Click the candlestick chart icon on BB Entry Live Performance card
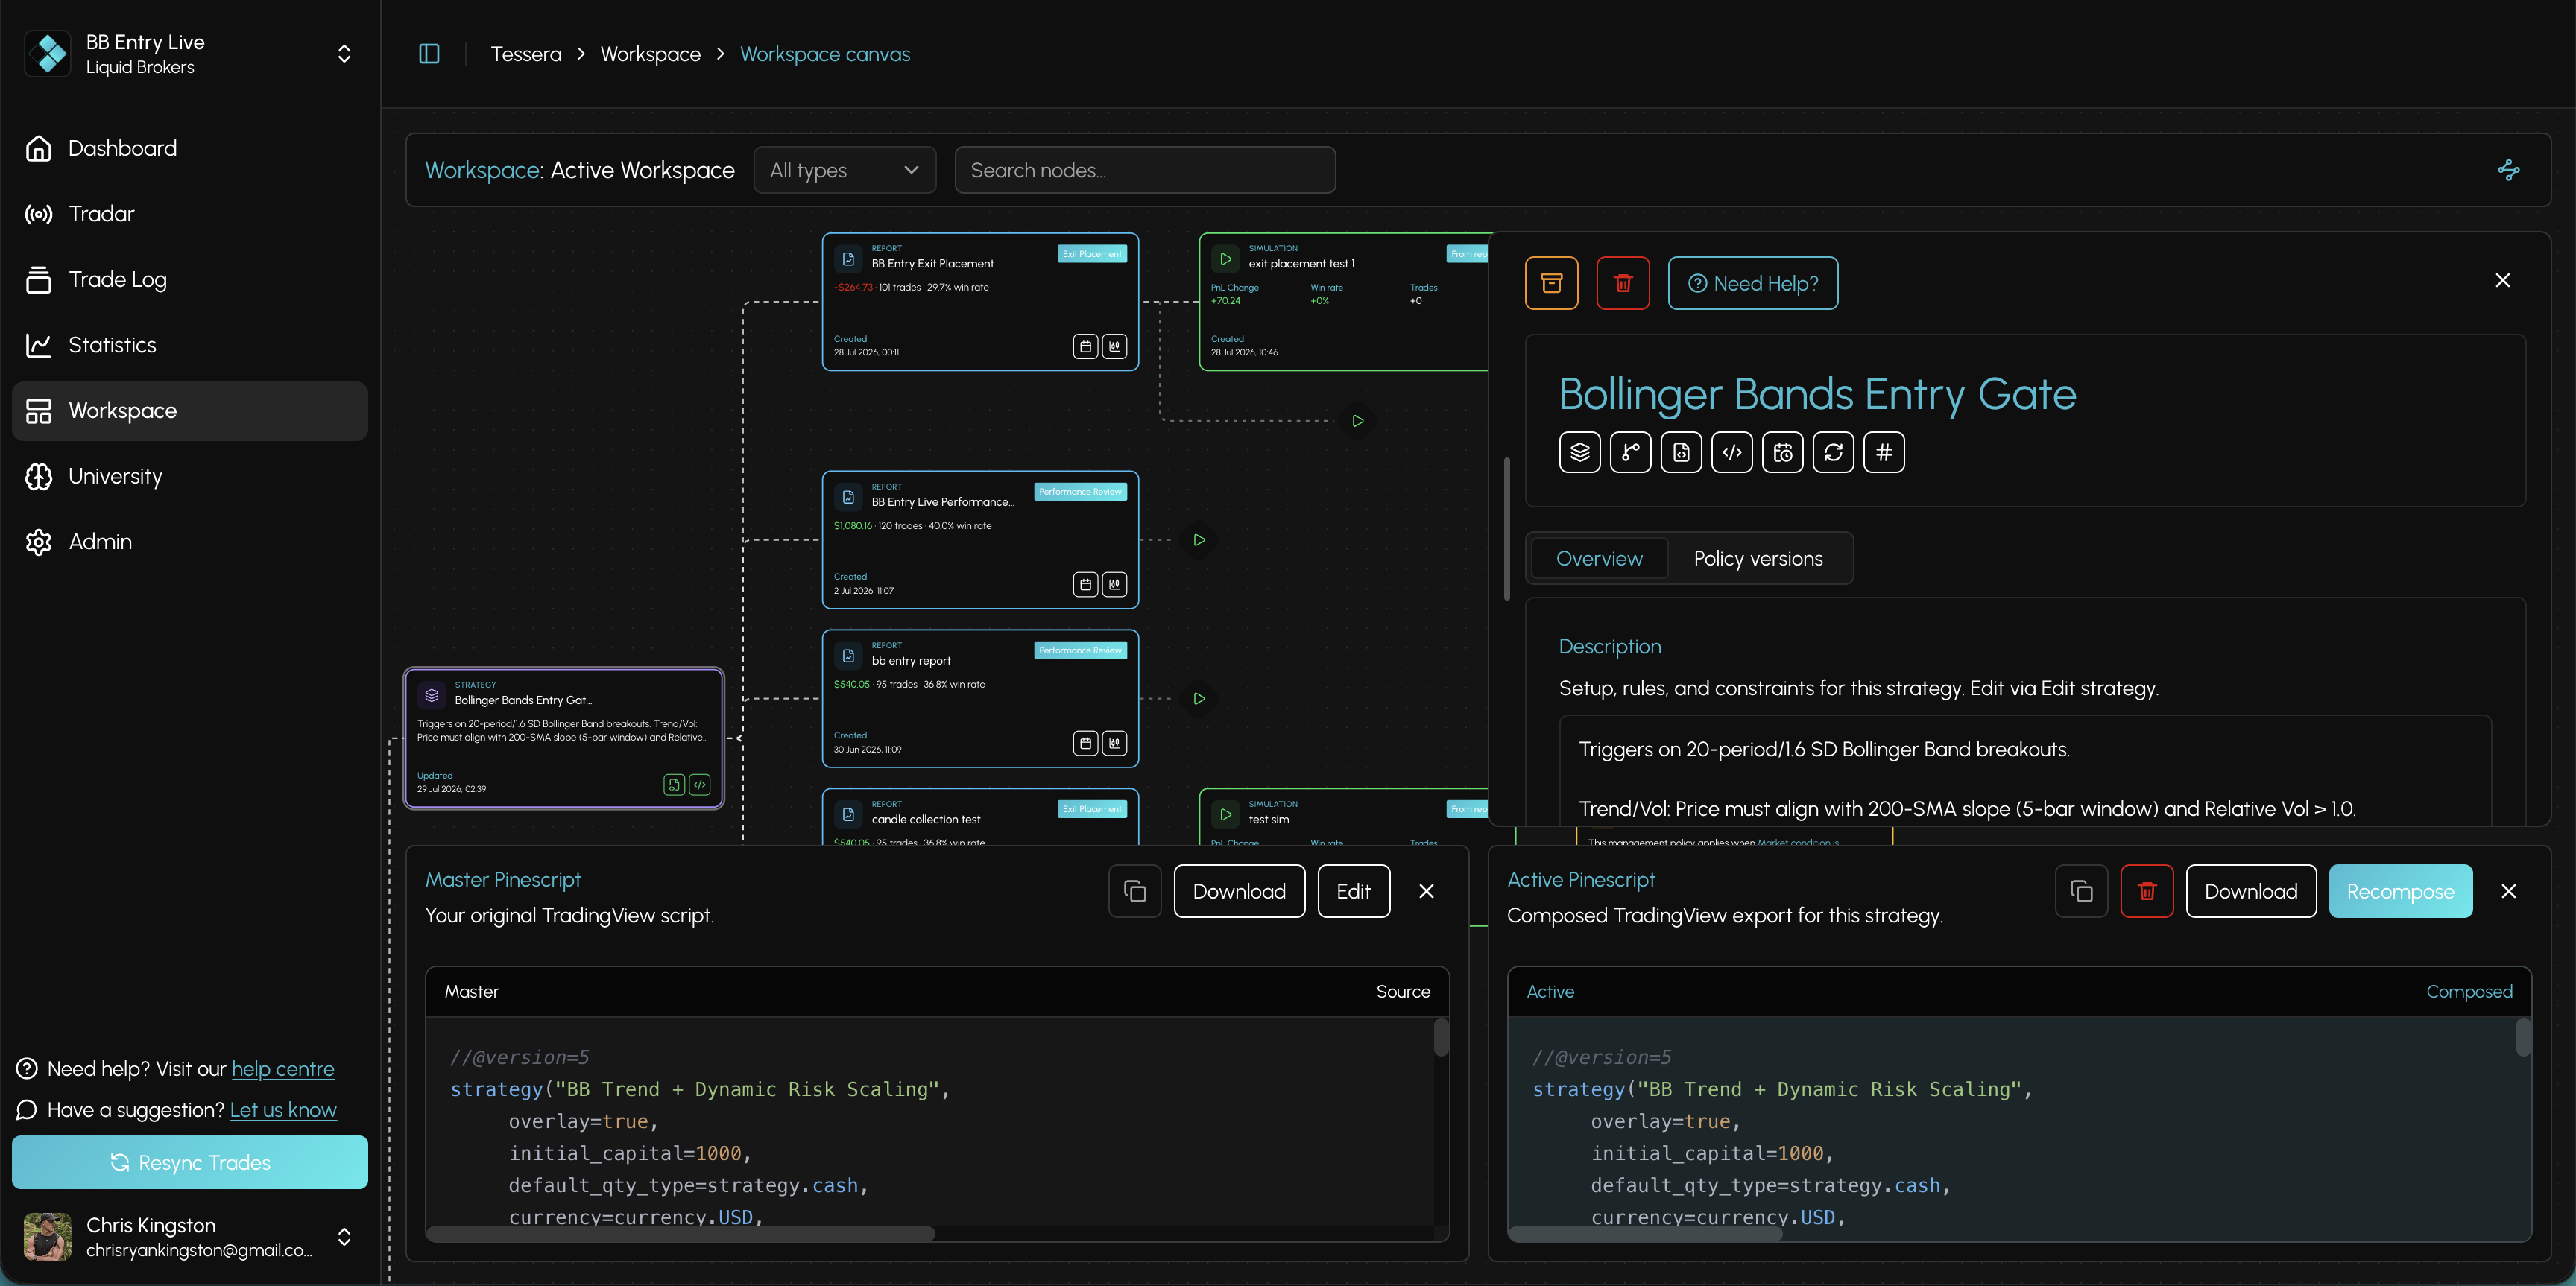Viewport: 2576px width, 1286px height. (x=1114, y=585)
